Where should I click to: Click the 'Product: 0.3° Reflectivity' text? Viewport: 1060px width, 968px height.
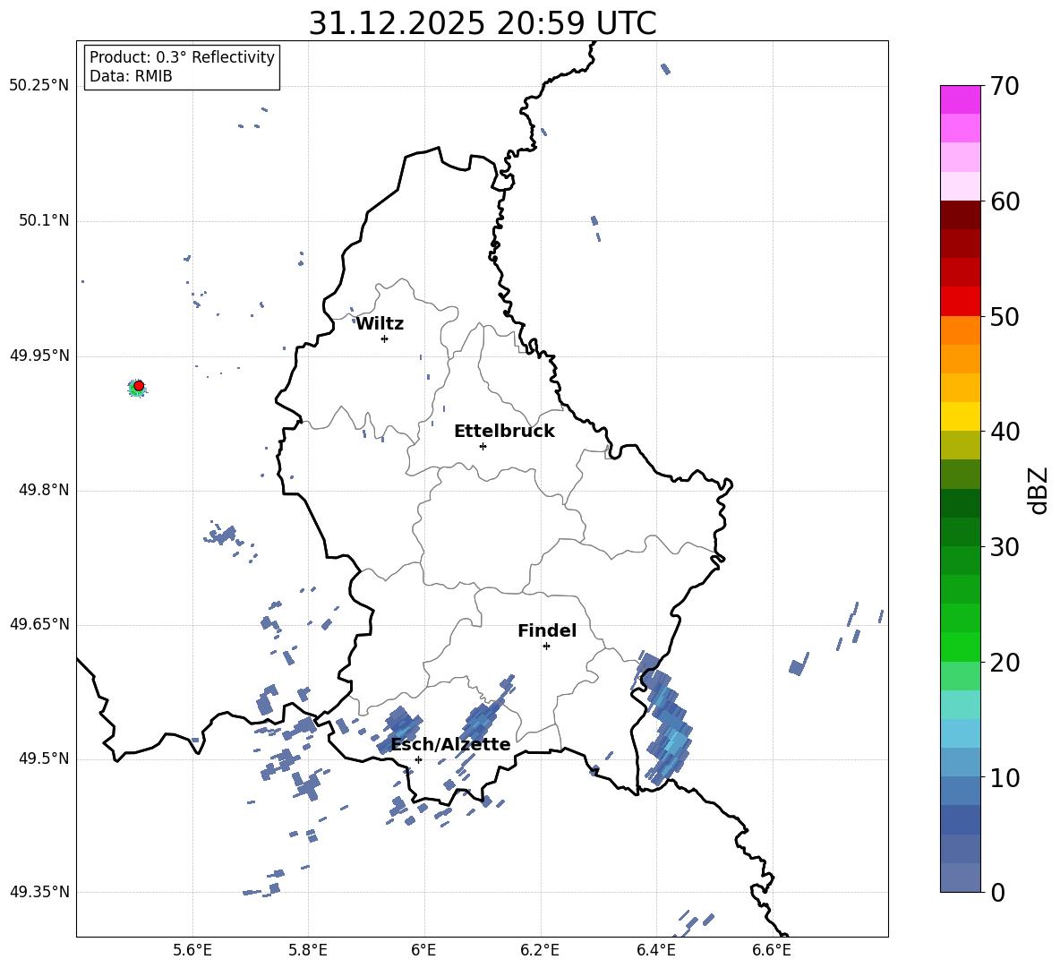182,57
